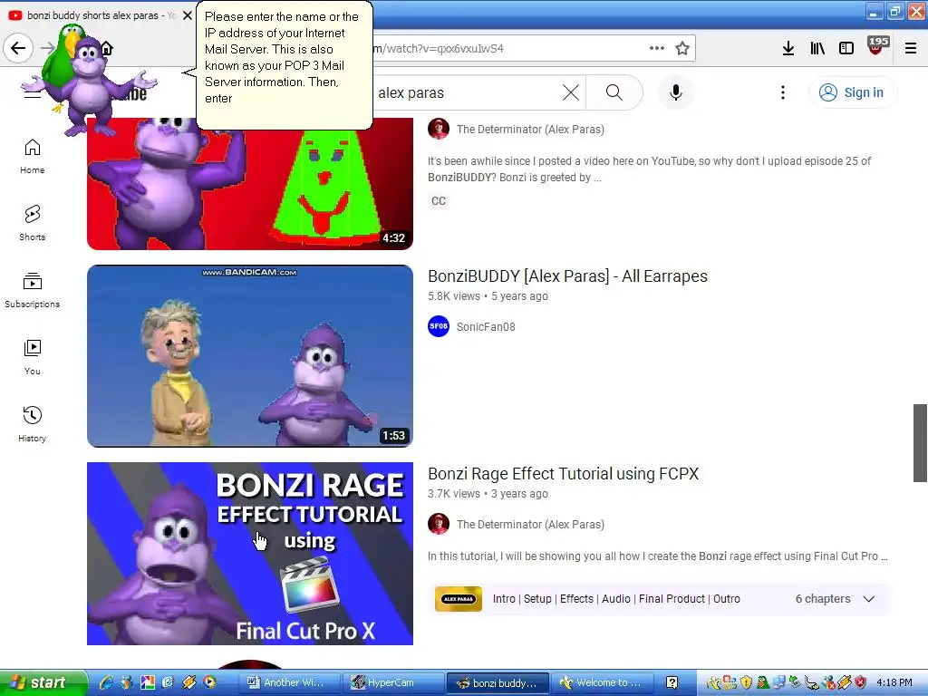Click Bonzi's mail server speech balloon
Screen dimensions: 928x696
284,64
